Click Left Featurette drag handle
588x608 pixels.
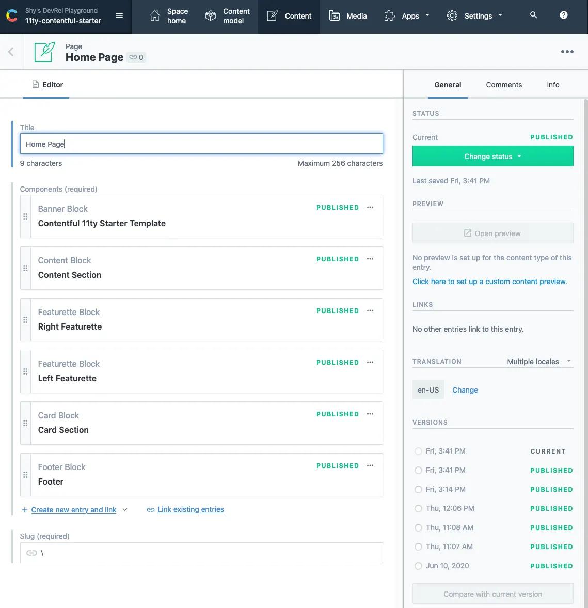pos(25,371)
